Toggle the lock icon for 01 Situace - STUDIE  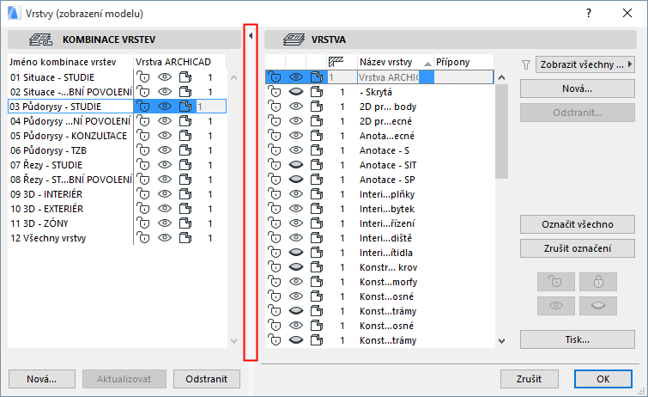(143, 77)
